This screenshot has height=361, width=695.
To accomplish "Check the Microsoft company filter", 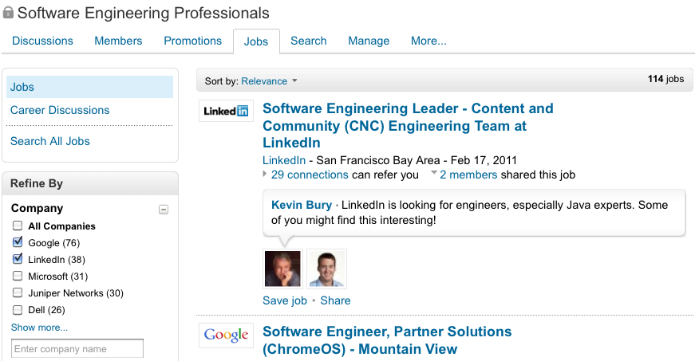I will [18, 276].
